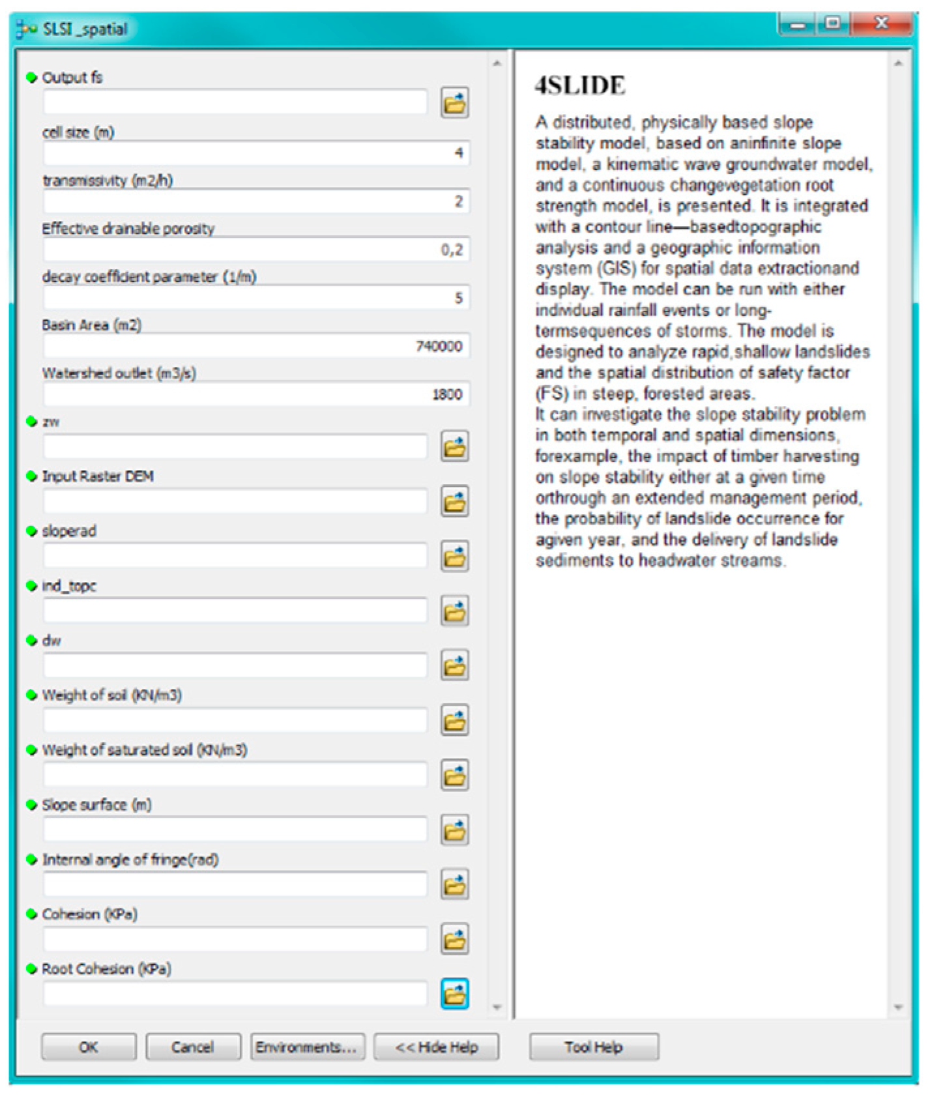Click the Output fs text field
Screen dimensions: 928x1102
235,102
